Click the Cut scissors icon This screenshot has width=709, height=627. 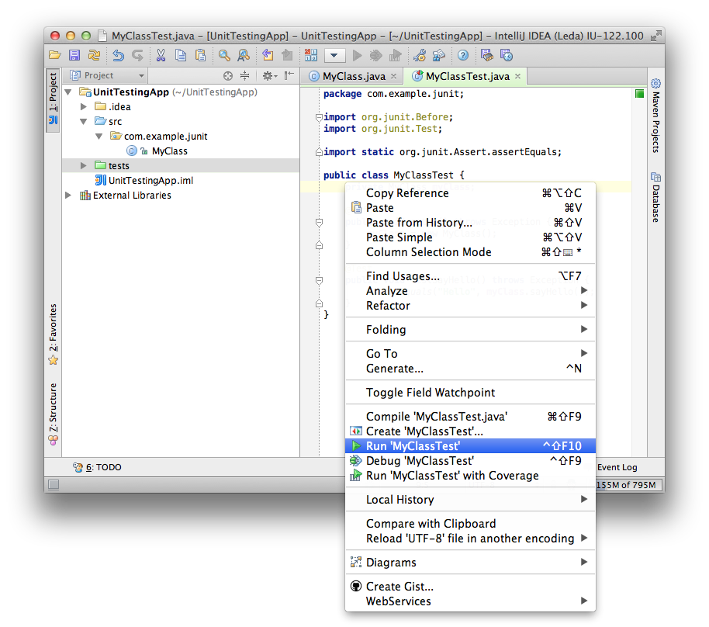tap(161, 55)
